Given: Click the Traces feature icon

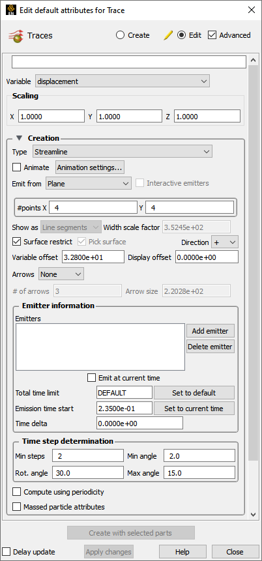Looking at the screenshot, I should point(15,35).
